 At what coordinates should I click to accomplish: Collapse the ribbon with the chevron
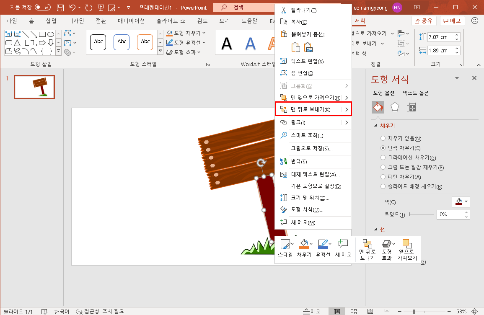click(479, 65)
